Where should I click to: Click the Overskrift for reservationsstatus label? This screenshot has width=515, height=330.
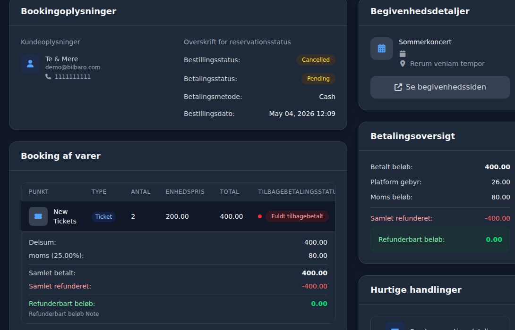coord(238,42)
